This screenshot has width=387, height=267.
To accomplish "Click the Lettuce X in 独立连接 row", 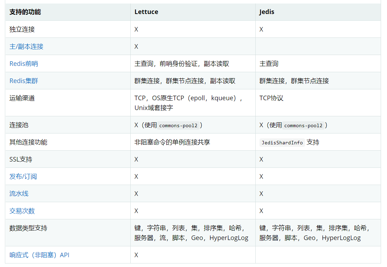I will click(x=136, y=29).
